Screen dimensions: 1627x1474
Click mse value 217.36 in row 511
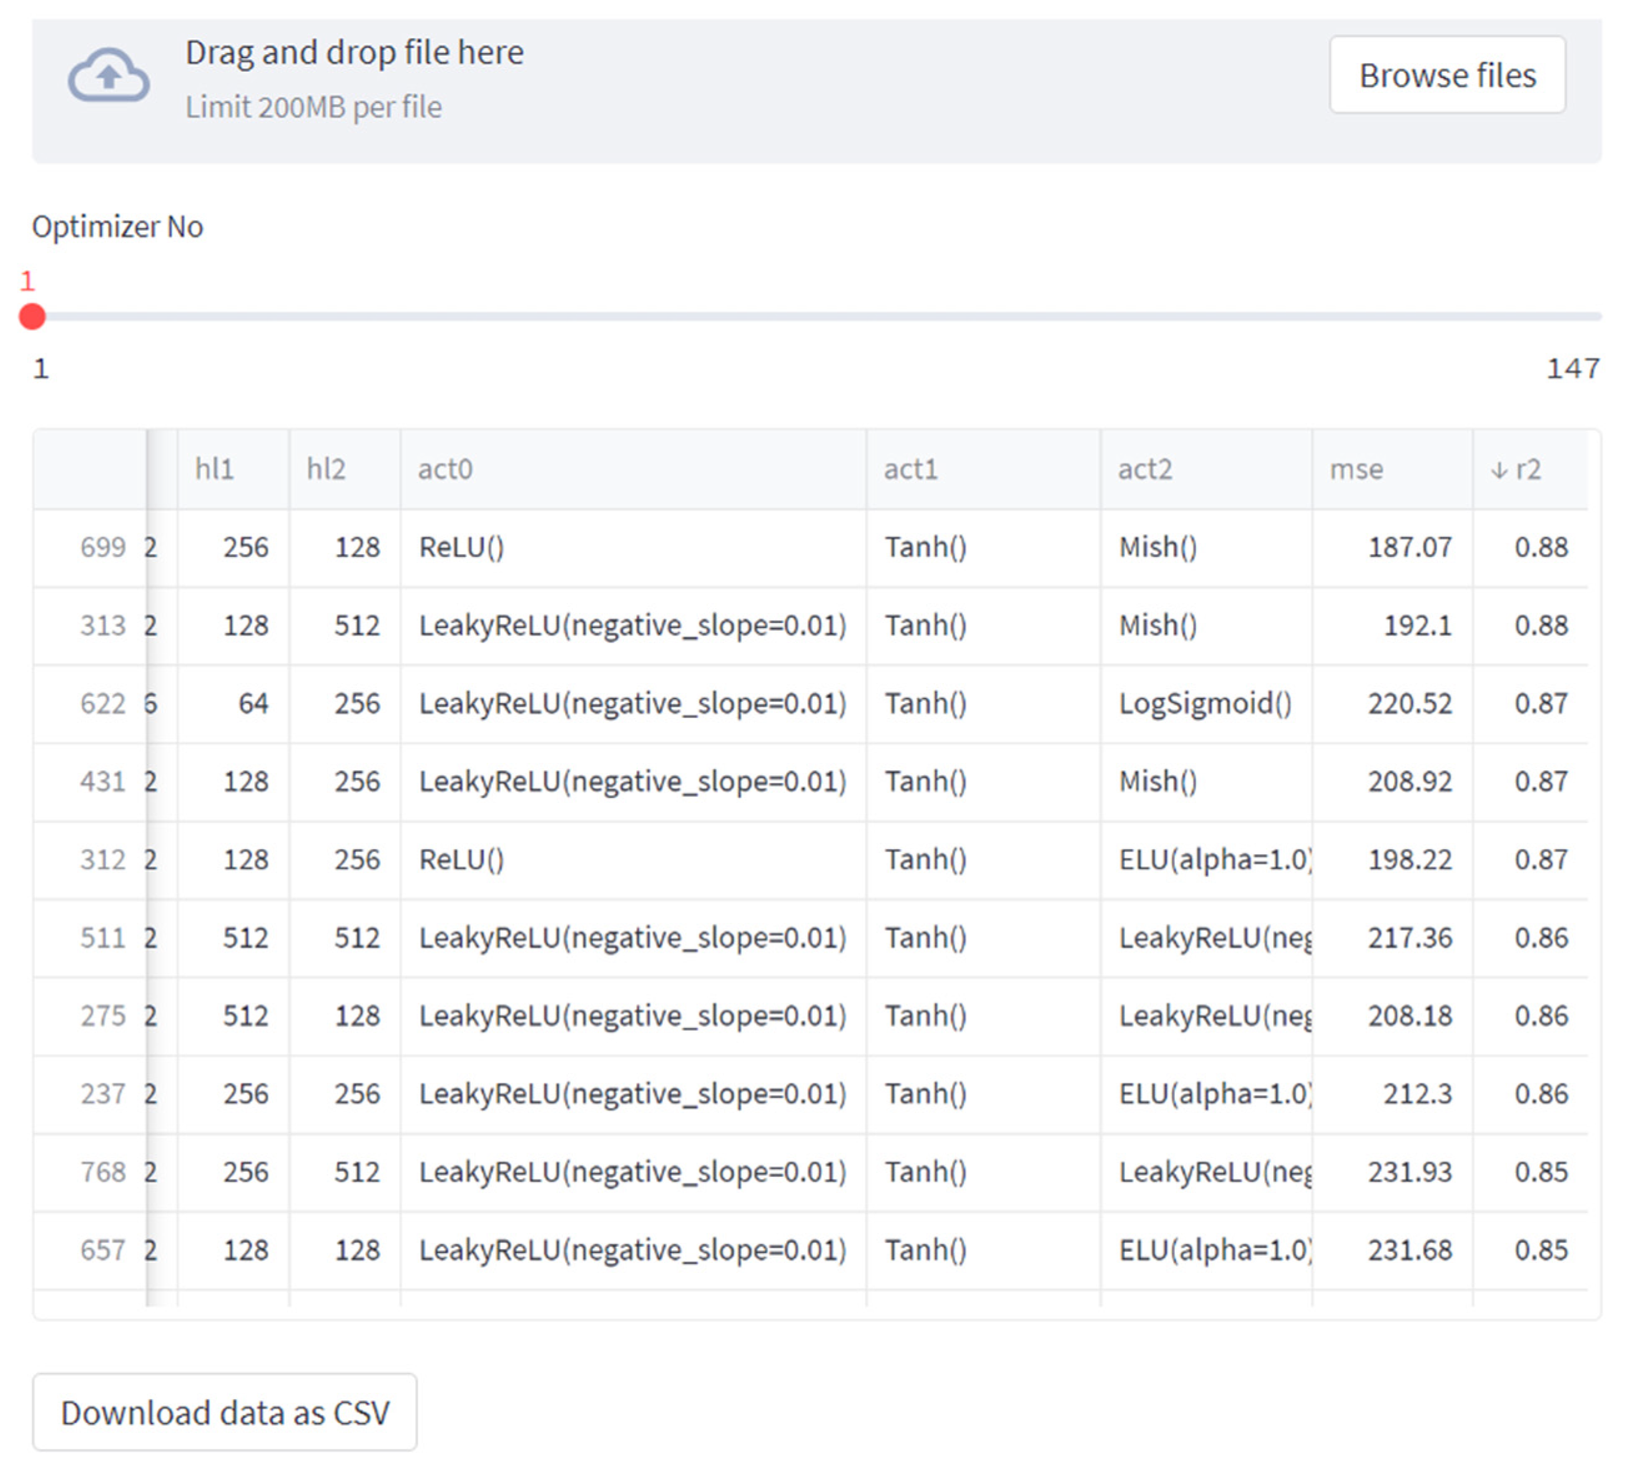[x=1409, y=938]
